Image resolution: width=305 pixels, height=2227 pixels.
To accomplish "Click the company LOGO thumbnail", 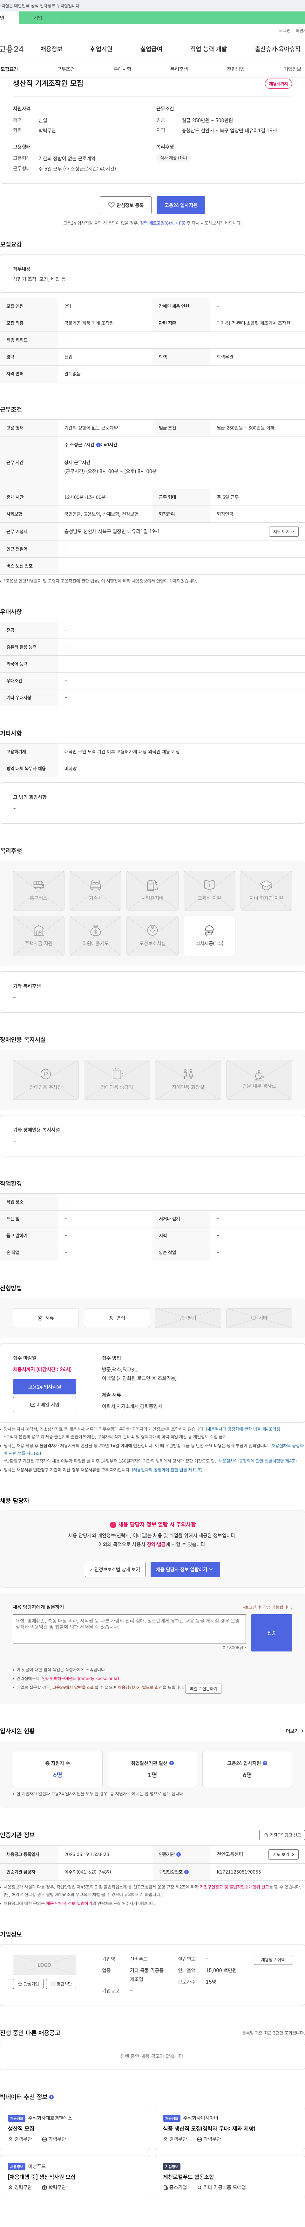I will click(x=44, y=1965).
